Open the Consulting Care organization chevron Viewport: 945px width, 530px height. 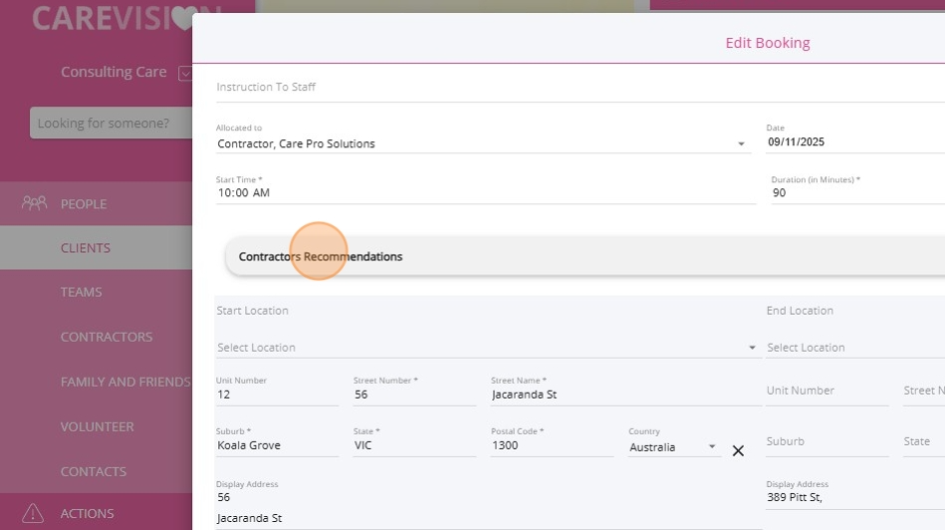tap(184, 73)
